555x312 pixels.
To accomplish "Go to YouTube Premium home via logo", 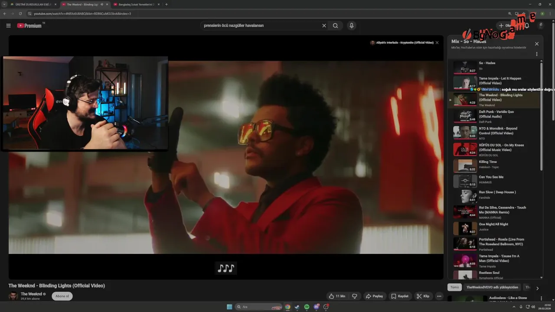I will click(29, 26).
